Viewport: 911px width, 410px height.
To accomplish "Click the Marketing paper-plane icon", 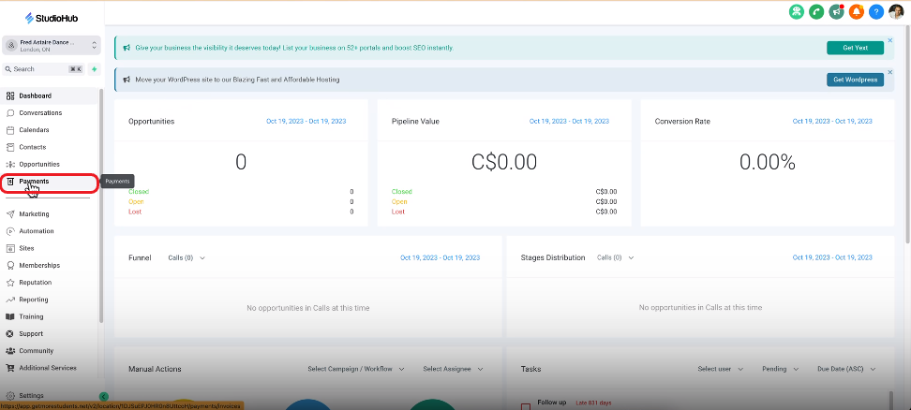I will (x=10, y=214).
